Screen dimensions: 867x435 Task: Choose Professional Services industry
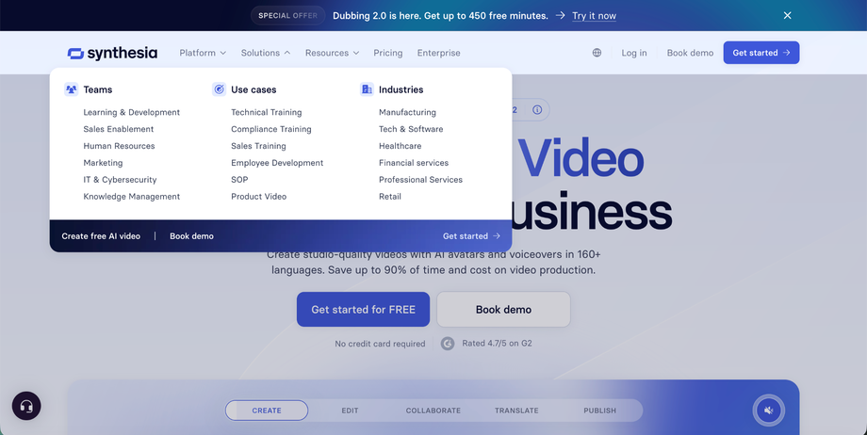[421, 180]
